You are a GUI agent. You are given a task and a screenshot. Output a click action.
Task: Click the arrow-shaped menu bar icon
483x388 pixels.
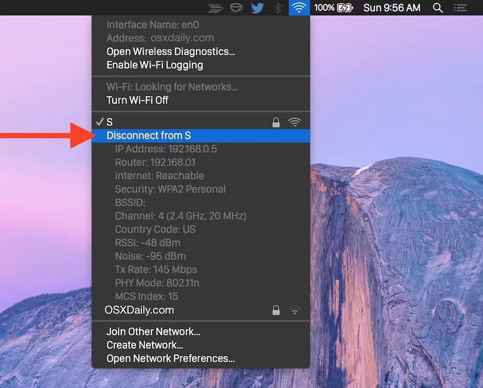coord(215,8)
